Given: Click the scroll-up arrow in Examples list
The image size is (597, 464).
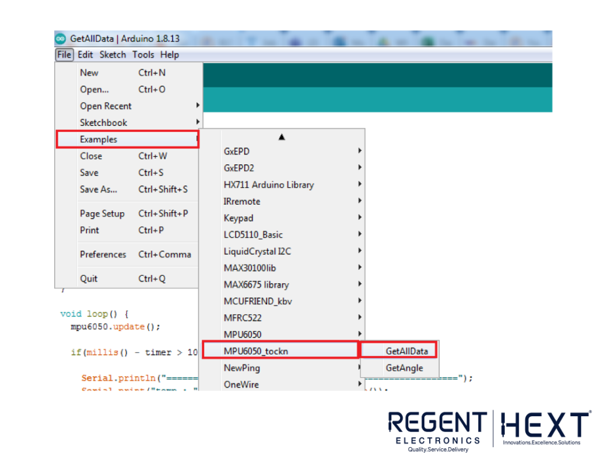Looking at the screenshot, I should click(x=282, y=136).
